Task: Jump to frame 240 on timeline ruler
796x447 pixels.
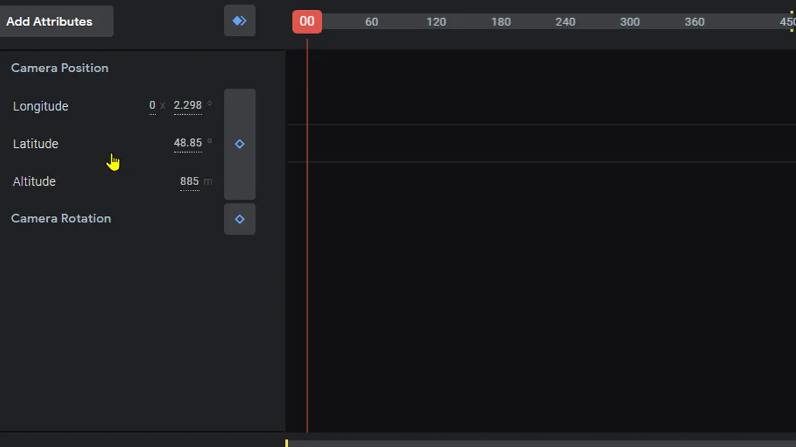Action: point(565,22)
